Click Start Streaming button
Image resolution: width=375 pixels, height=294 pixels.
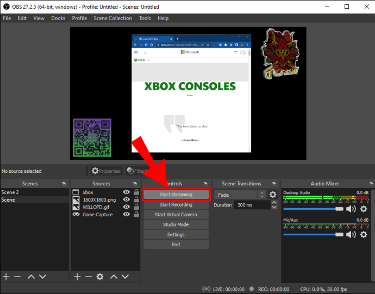[176, 195]
